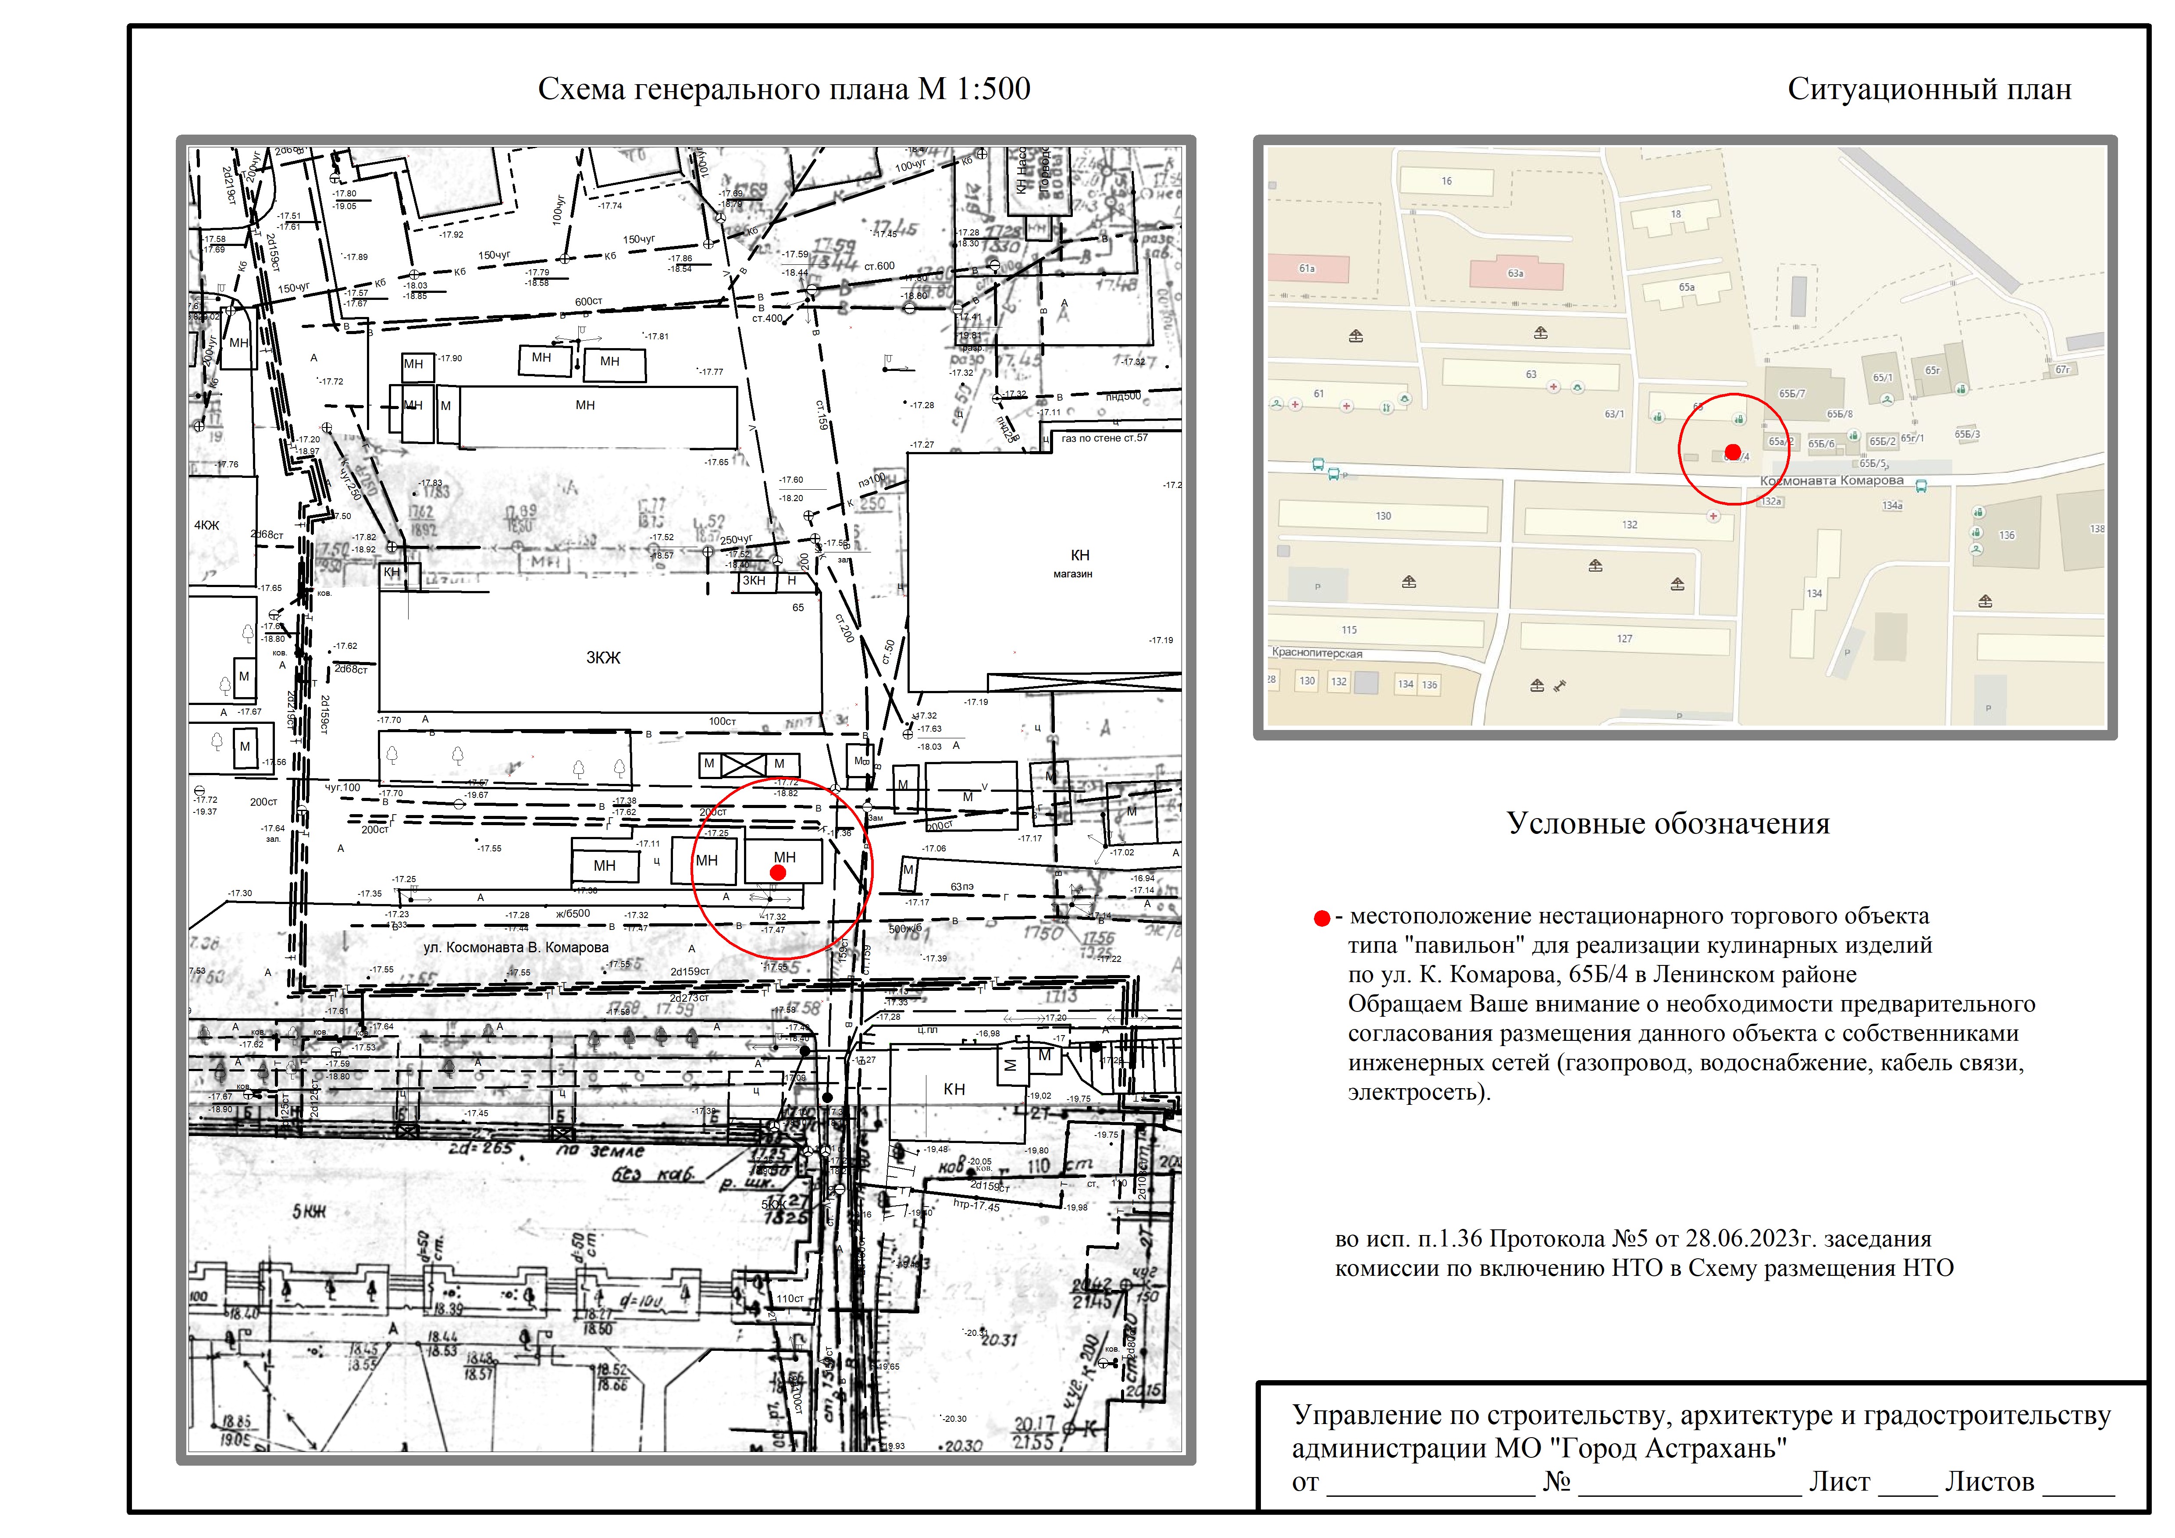Click the grocery icon on building 65г
The width and height of the screenshot is (2175, 1538).
[1962, 388]
